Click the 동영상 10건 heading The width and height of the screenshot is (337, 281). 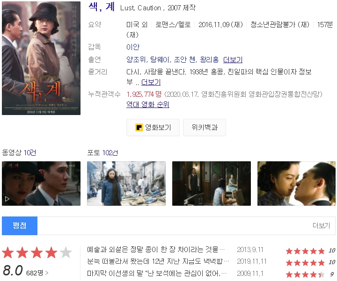19,152
